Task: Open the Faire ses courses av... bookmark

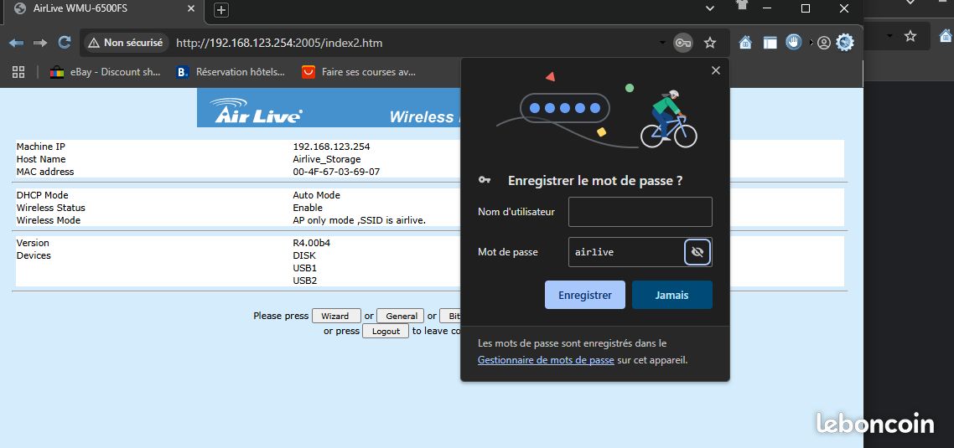Action: [359, 72]
